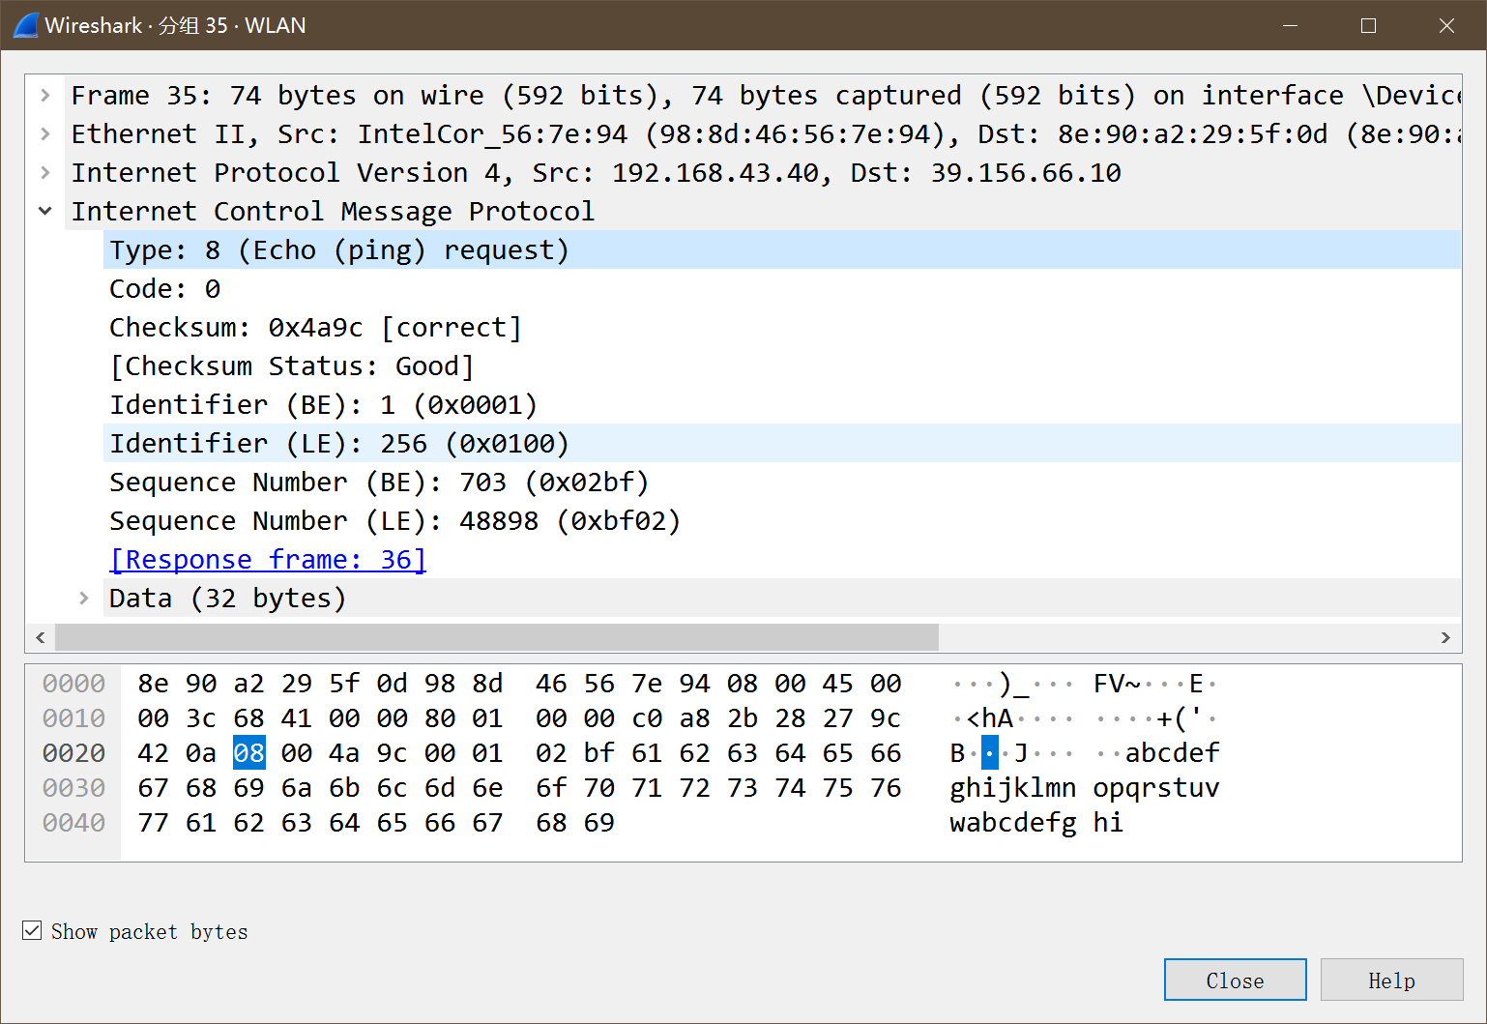Select the Code: 0 field

tap(782, 288)
